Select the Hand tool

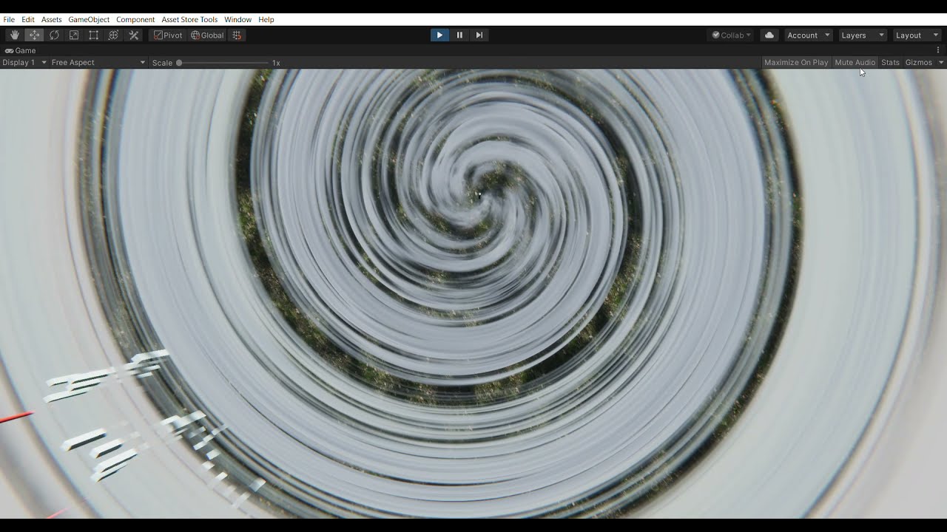coord(15,35)
